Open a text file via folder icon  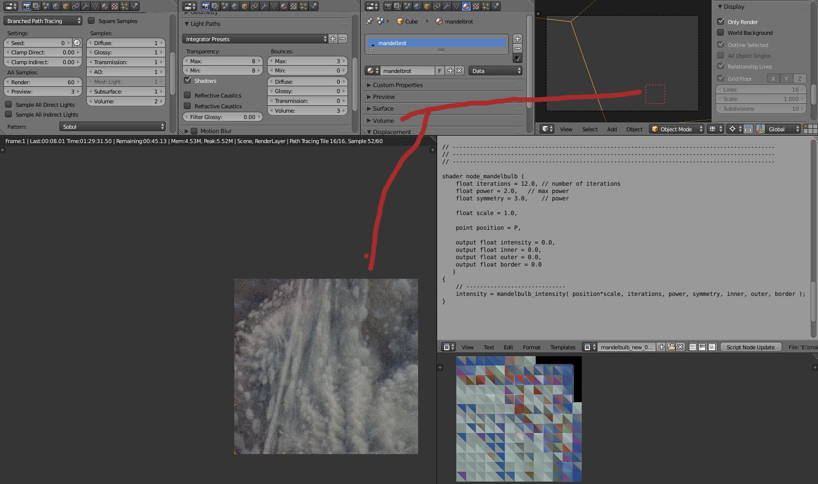coord(671,347)
